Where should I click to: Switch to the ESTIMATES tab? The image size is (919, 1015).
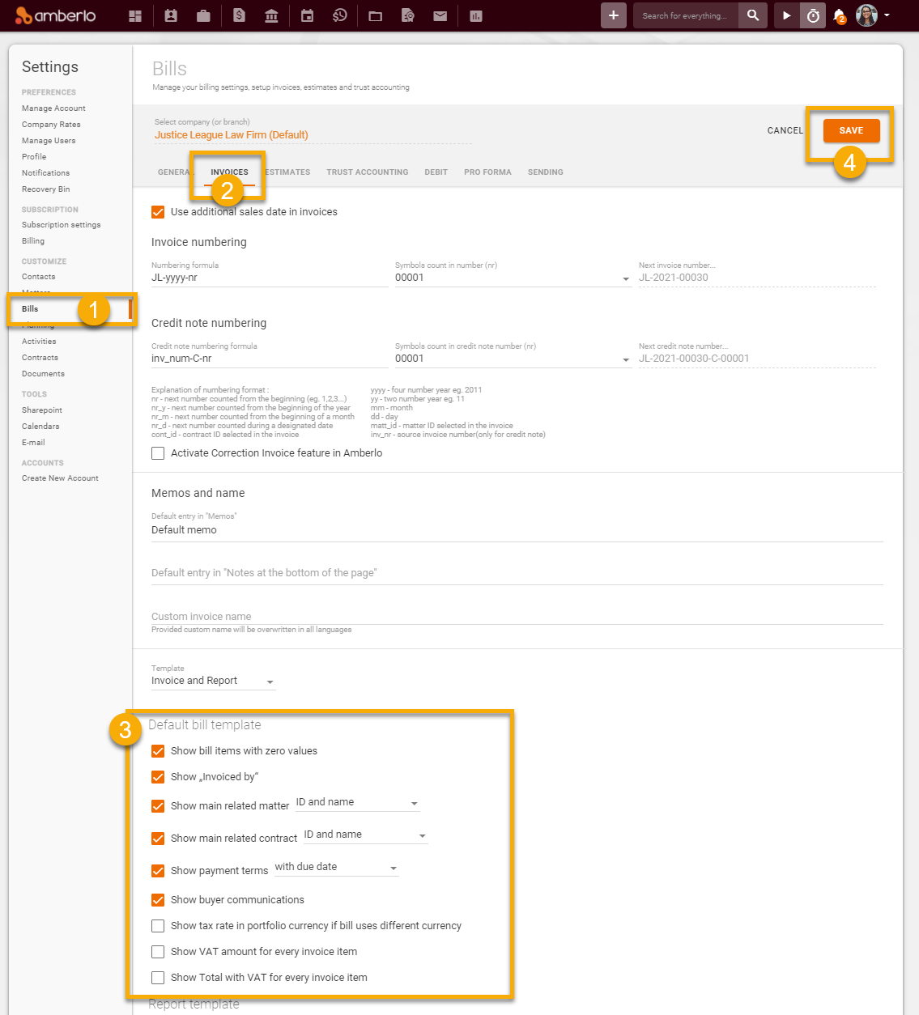[x=287, y=172]
